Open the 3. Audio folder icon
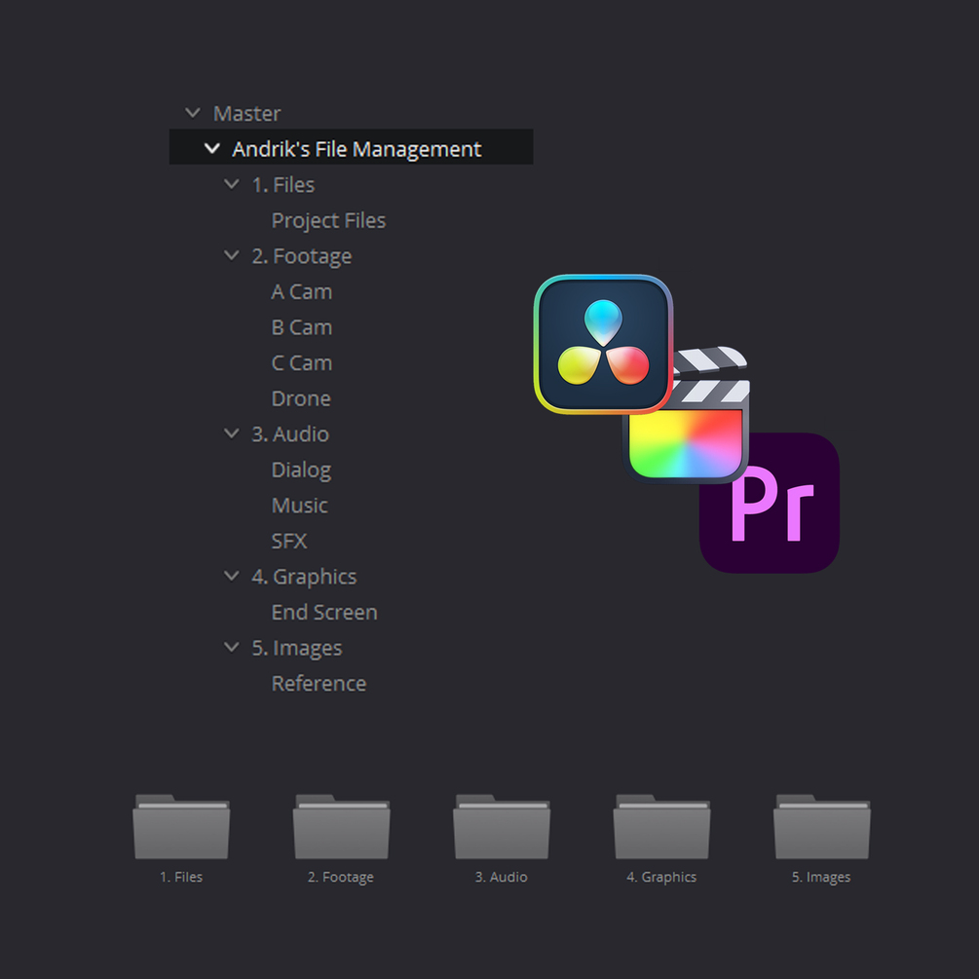 click(502, 827)
